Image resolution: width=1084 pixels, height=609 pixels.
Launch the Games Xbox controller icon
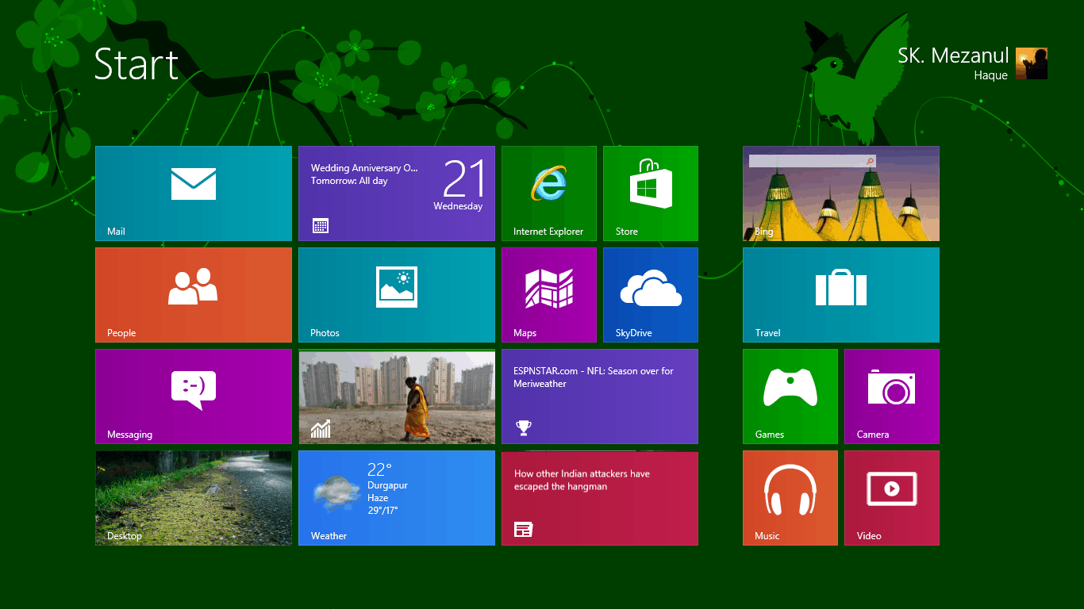790,388
